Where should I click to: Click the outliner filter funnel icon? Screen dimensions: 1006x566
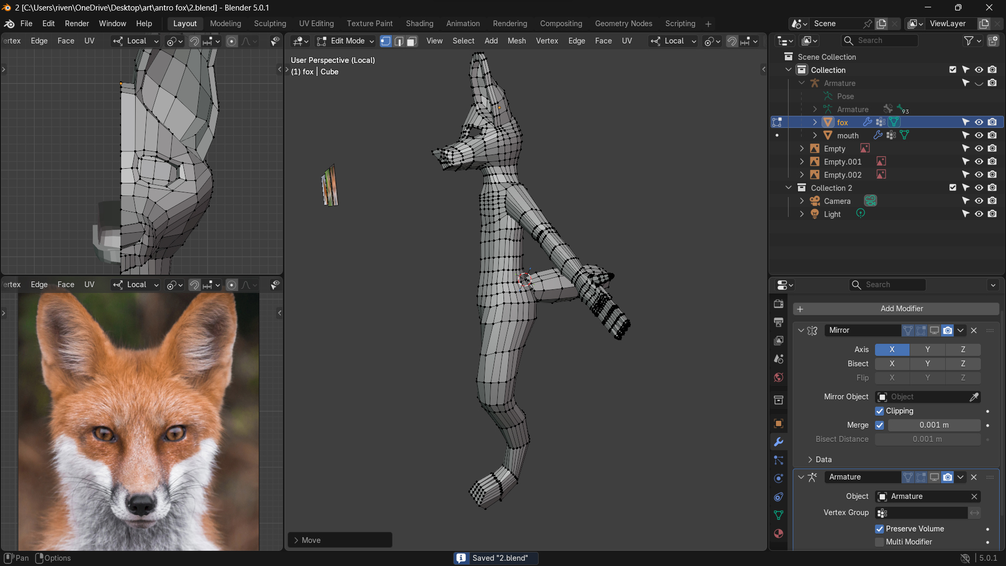pyautogui.click(x=969, y=41)
